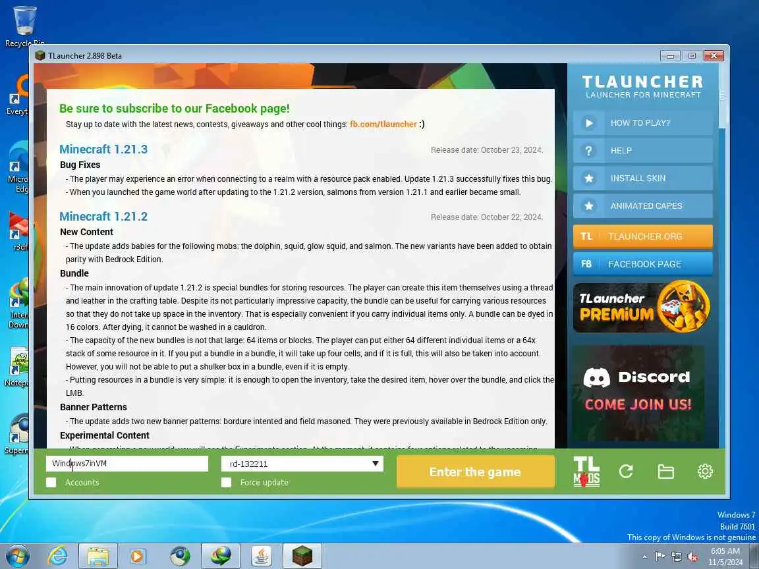Click the HELP sidebar button
Viewport: 759px width, 569px height.
coord(643,150)
